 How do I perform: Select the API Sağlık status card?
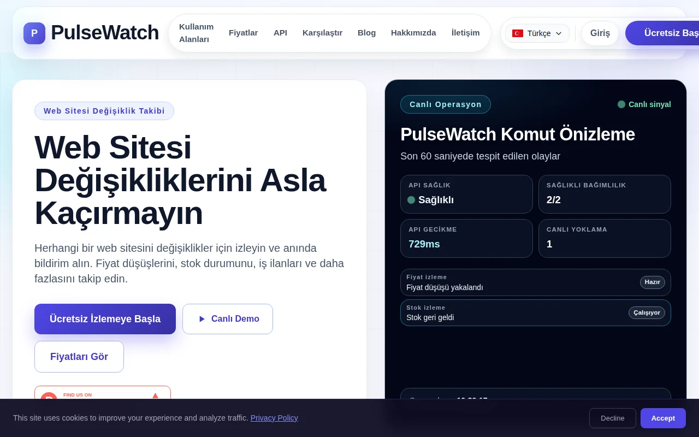tap(466, 194)
